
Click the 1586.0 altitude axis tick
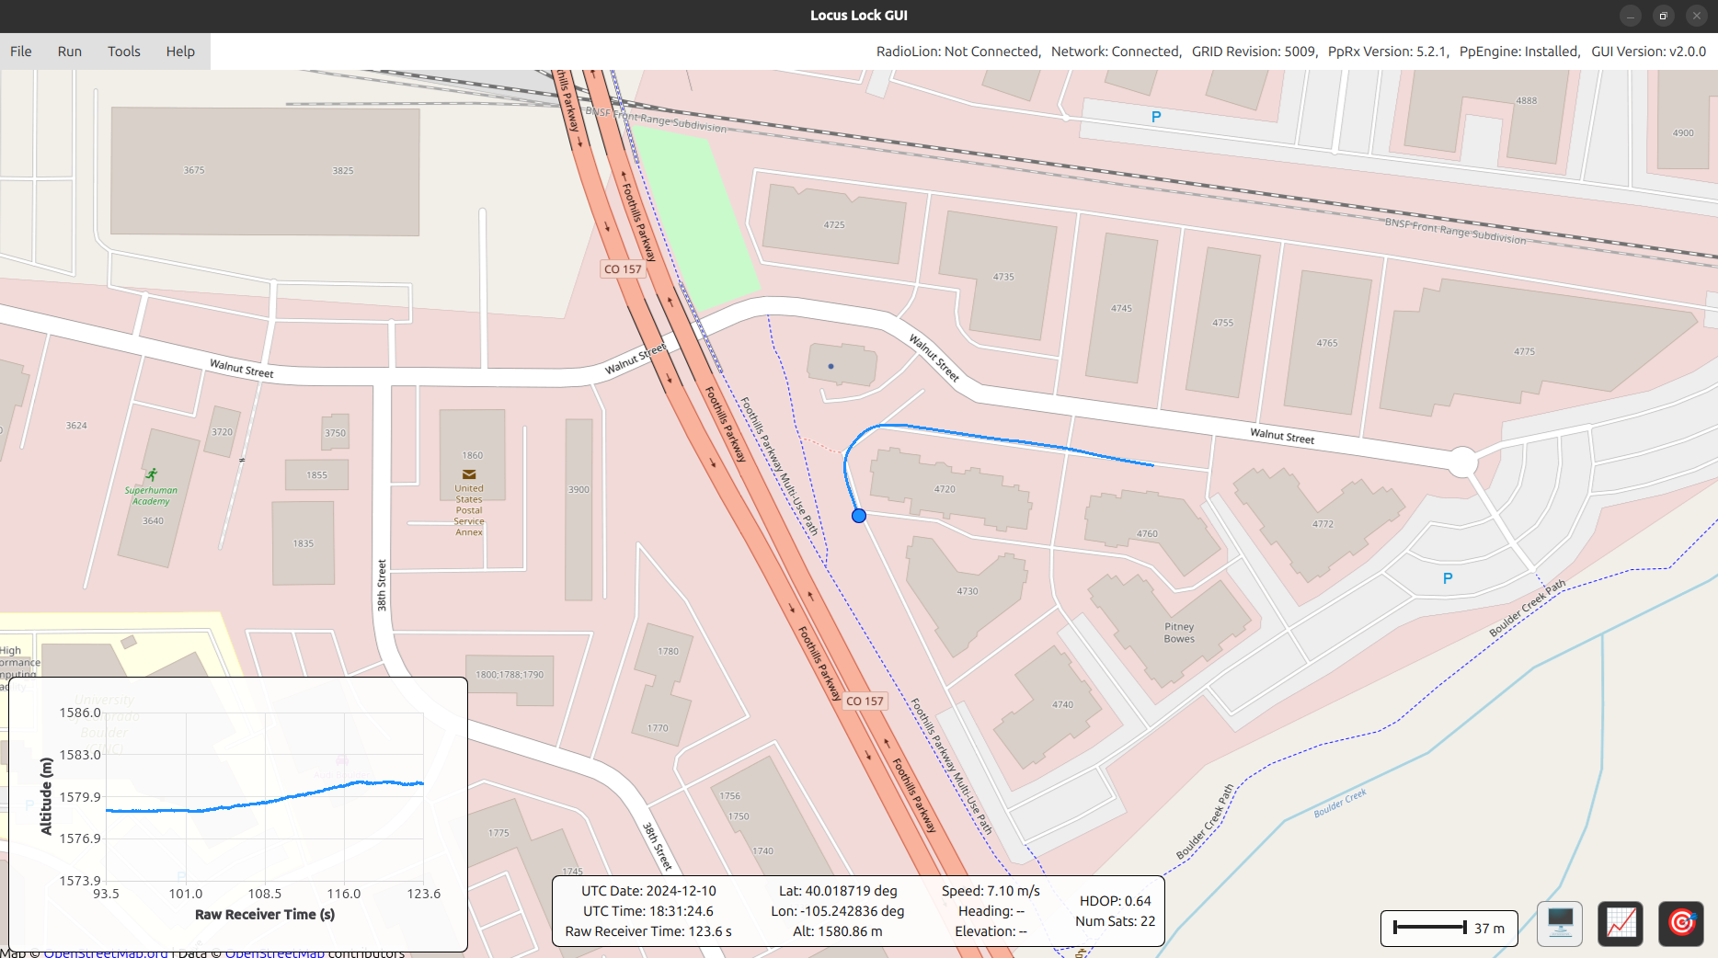click(x=80, y=713)
